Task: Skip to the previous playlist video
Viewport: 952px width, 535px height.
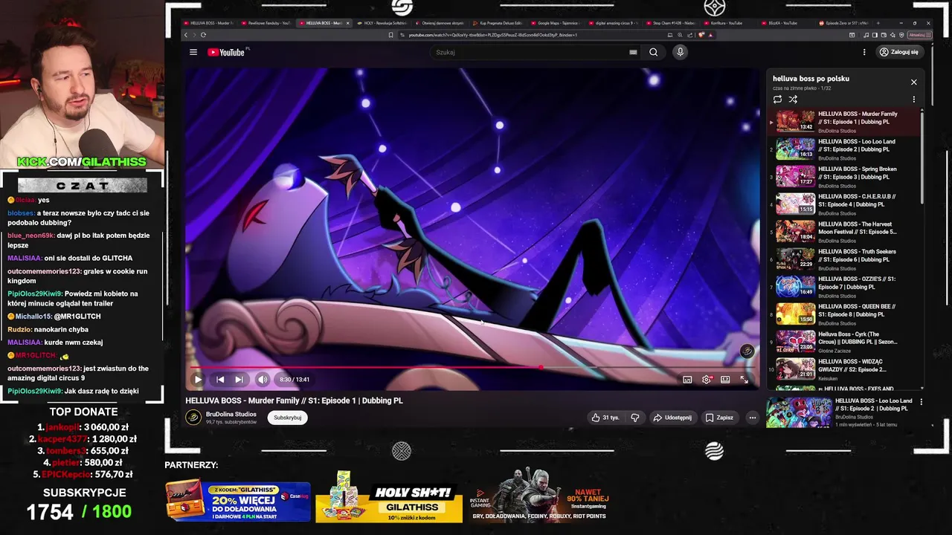Action: (220, 380)
